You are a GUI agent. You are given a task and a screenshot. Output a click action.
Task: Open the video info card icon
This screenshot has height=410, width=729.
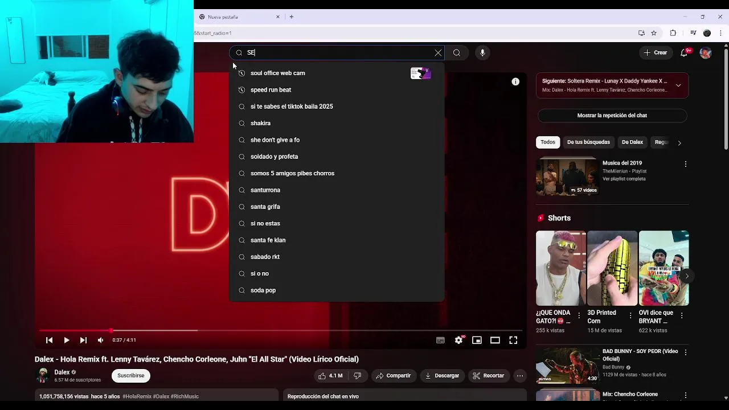coord(515,82)
